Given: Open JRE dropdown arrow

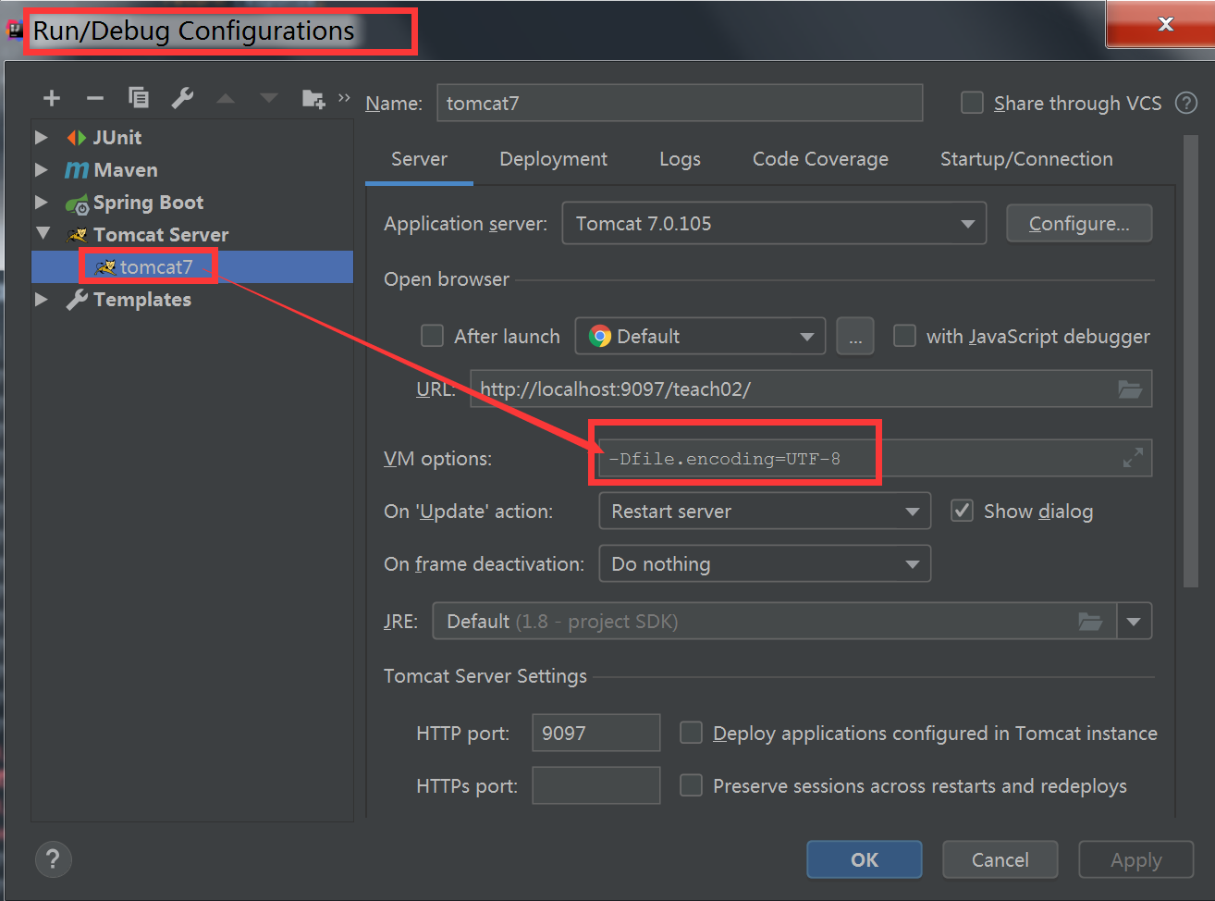Looking at the screenshot, I should 1135,622.
